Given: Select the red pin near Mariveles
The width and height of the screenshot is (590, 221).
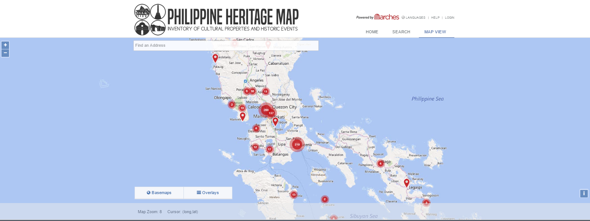Looking at the screenshot, I should [243, 116].
